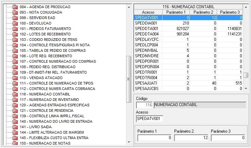Click folder icon beside 141 - LIVRO SAIDA
Viewport: 251px width, 148px height.
(15, 127)
